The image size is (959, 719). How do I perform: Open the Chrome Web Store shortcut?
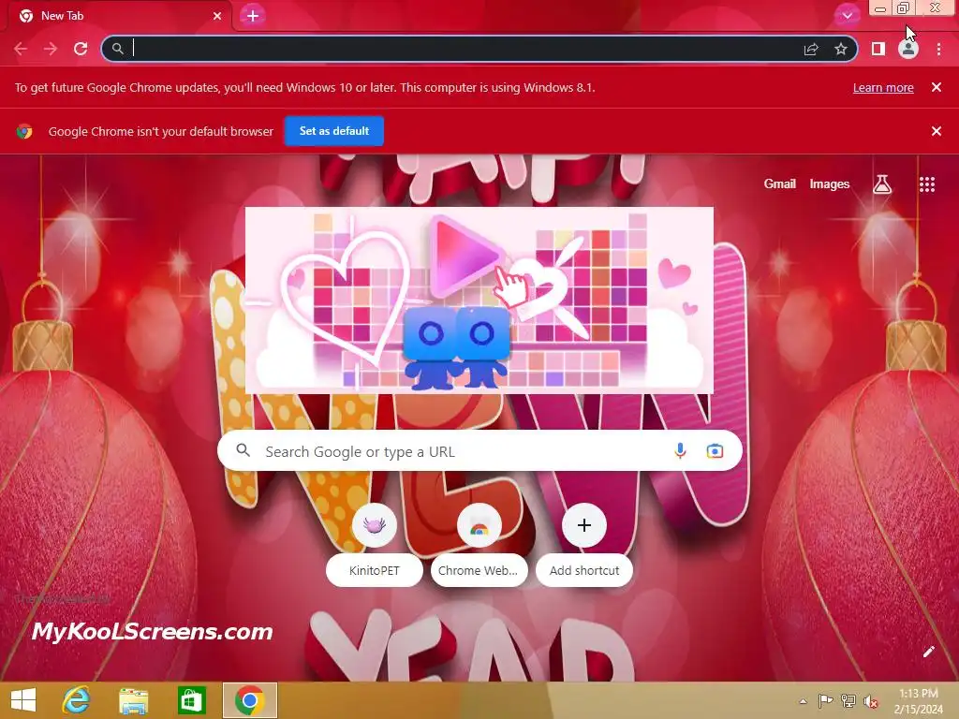click(x=479, y=544)
